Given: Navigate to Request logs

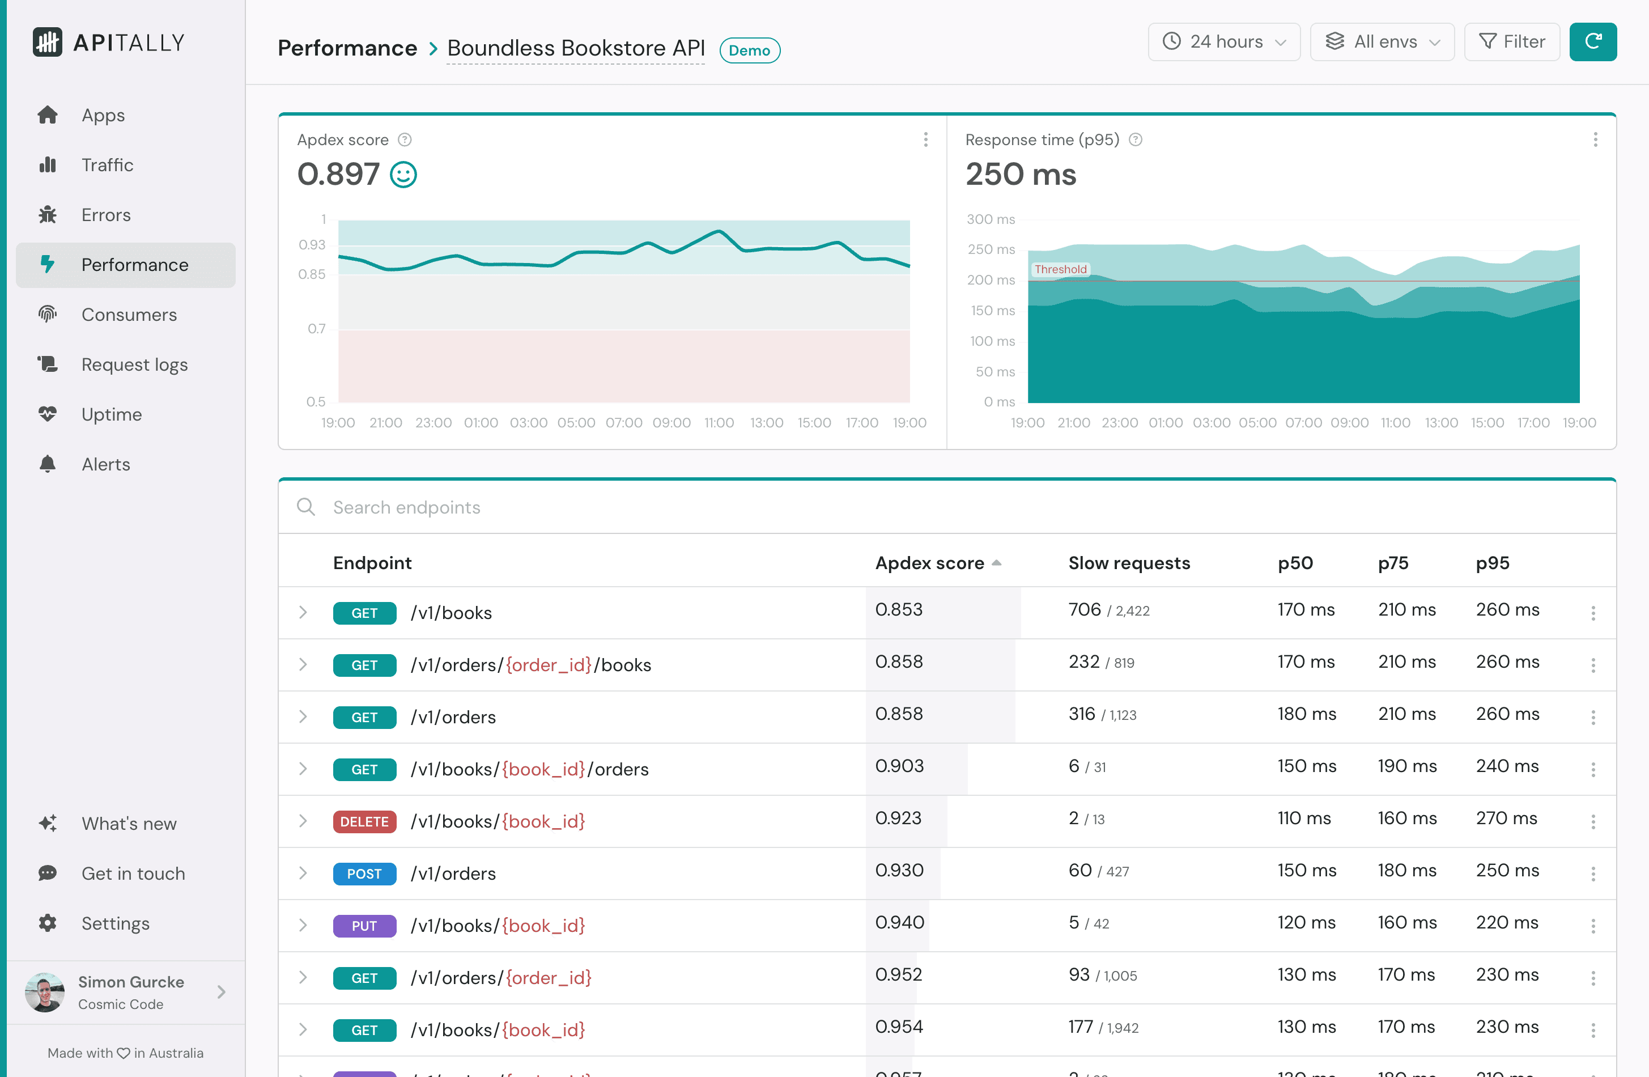Looking at the screenshot, I should click(134, 364).
